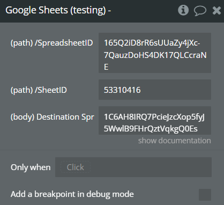Open the comment speech bubble icon

coord(200,11)
